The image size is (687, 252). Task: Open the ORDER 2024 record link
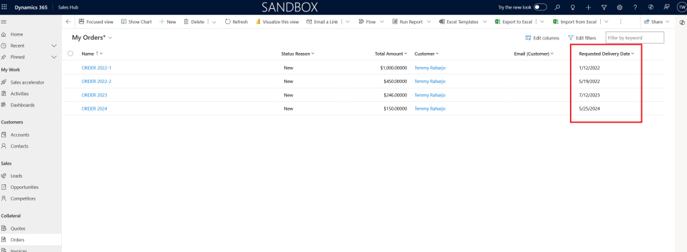[94, 109]
